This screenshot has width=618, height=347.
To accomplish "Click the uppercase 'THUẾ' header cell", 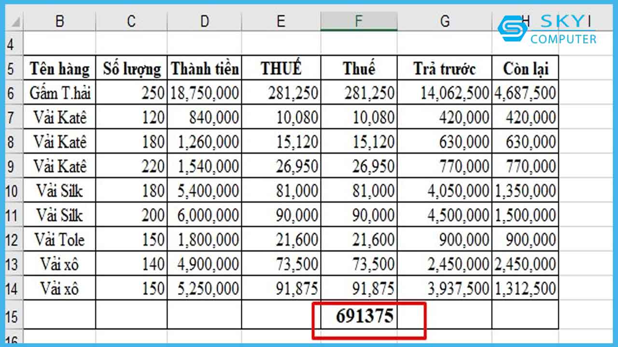I will [281, 68].
